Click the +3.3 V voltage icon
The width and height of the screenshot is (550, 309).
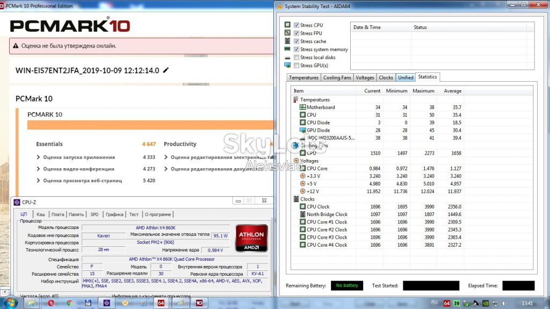pyautogui.click(x=302, y=176)
